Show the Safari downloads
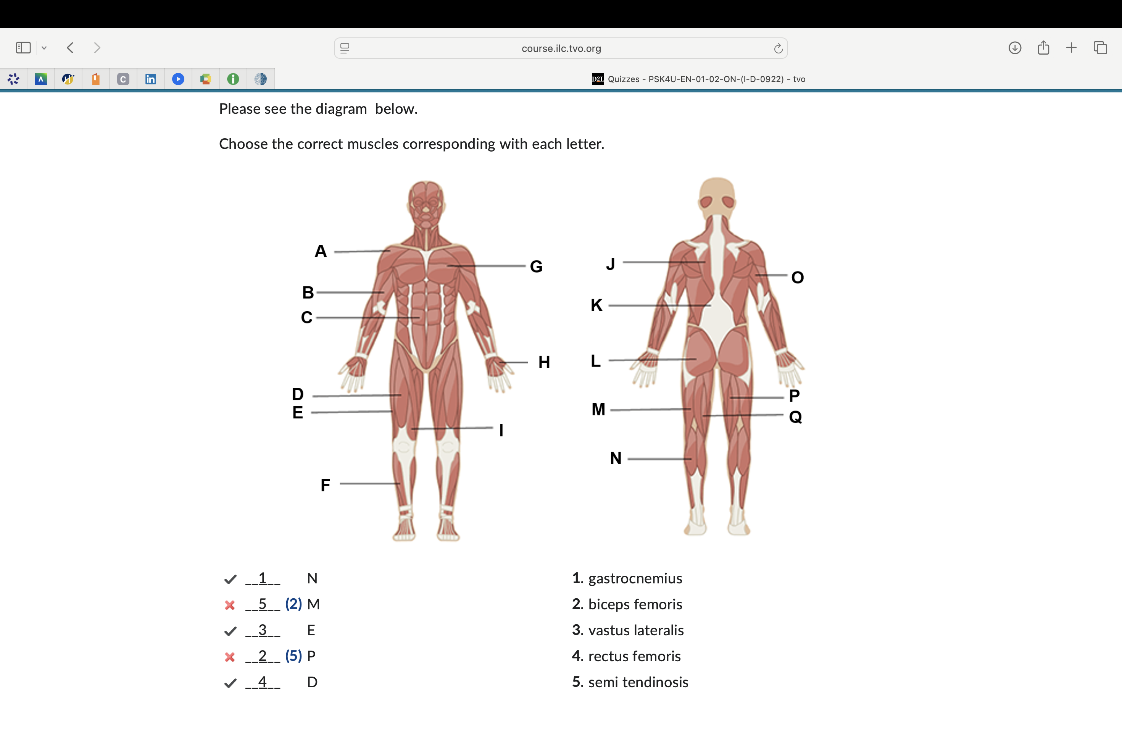 [x=1014, y=48]
